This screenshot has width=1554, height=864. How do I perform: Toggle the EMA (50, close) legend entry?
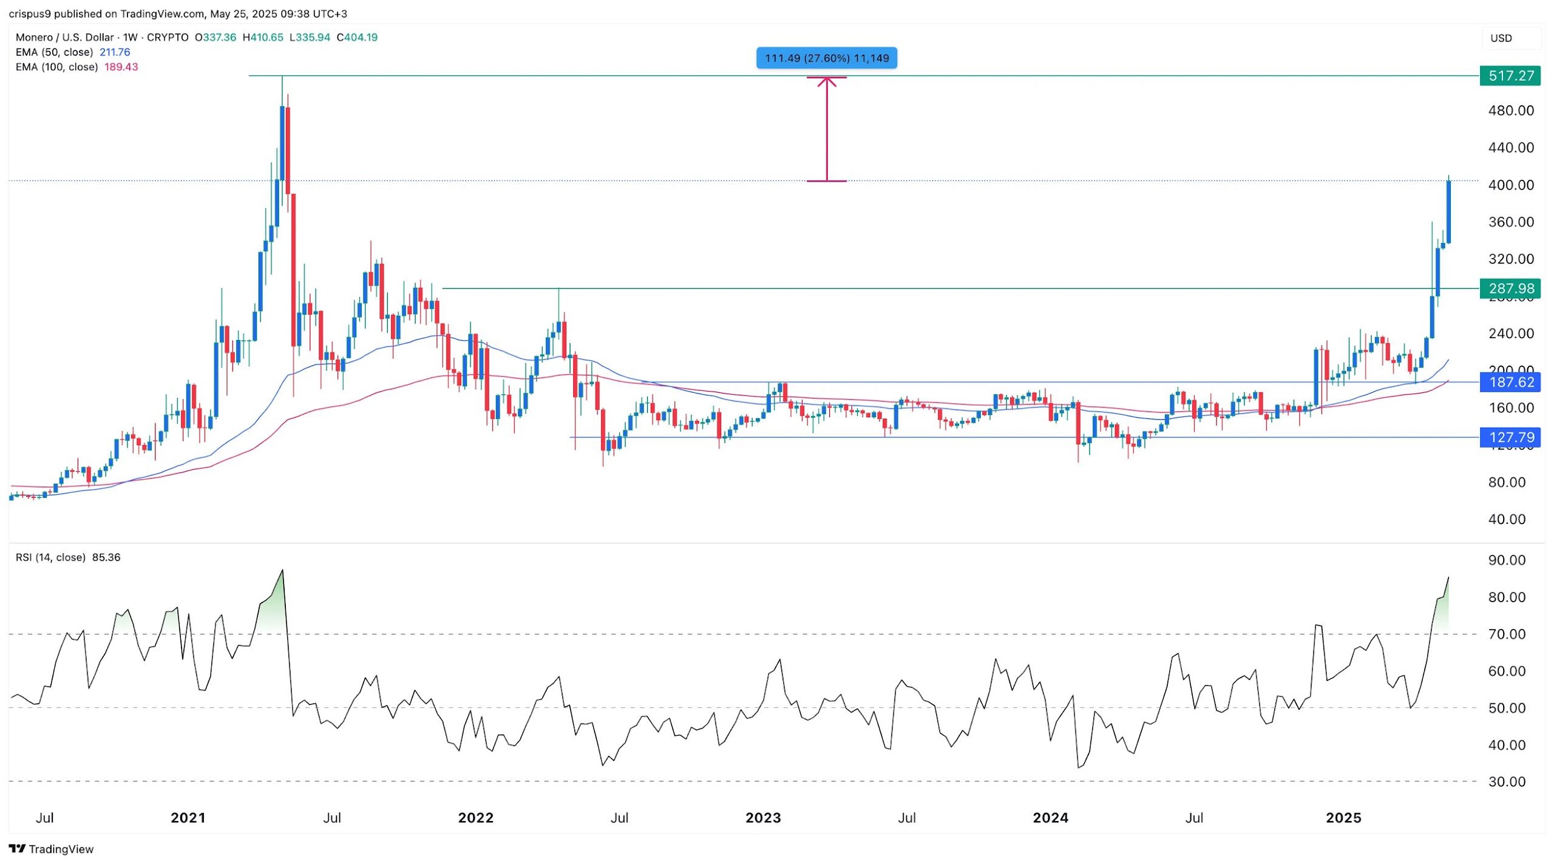(x=54, y=52)
